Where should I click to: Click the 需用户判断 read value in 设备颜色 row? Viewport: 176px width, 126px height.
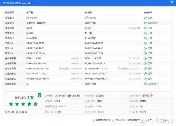(90, 23)
